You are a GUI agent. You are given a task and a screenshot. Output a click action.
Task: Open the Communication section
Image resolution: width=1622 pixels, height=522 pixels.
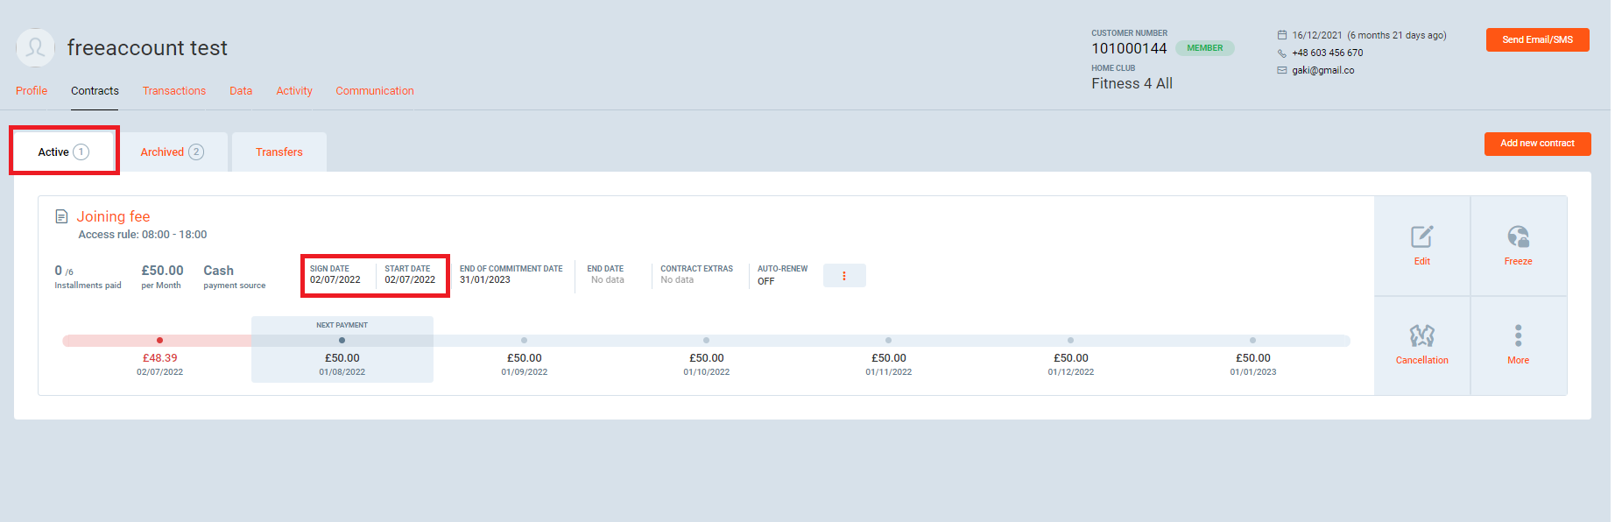pyautogui.click(x=375, y=91)
